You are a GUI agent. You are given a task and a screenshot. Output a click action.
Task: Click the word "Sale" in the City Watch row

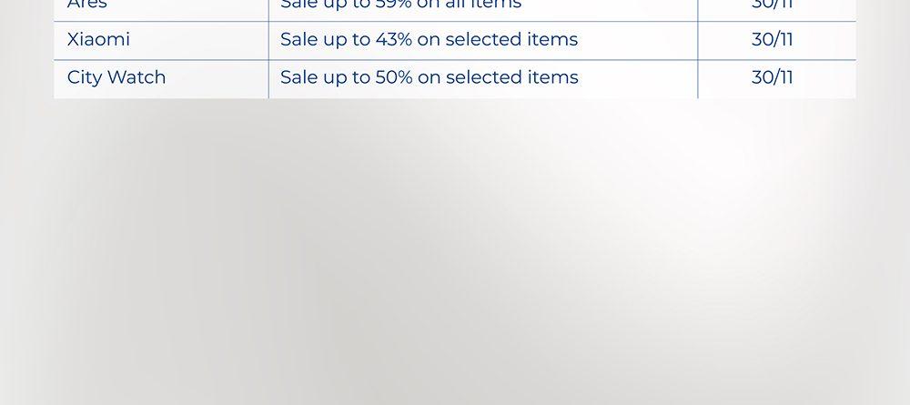tap(299, 77)
